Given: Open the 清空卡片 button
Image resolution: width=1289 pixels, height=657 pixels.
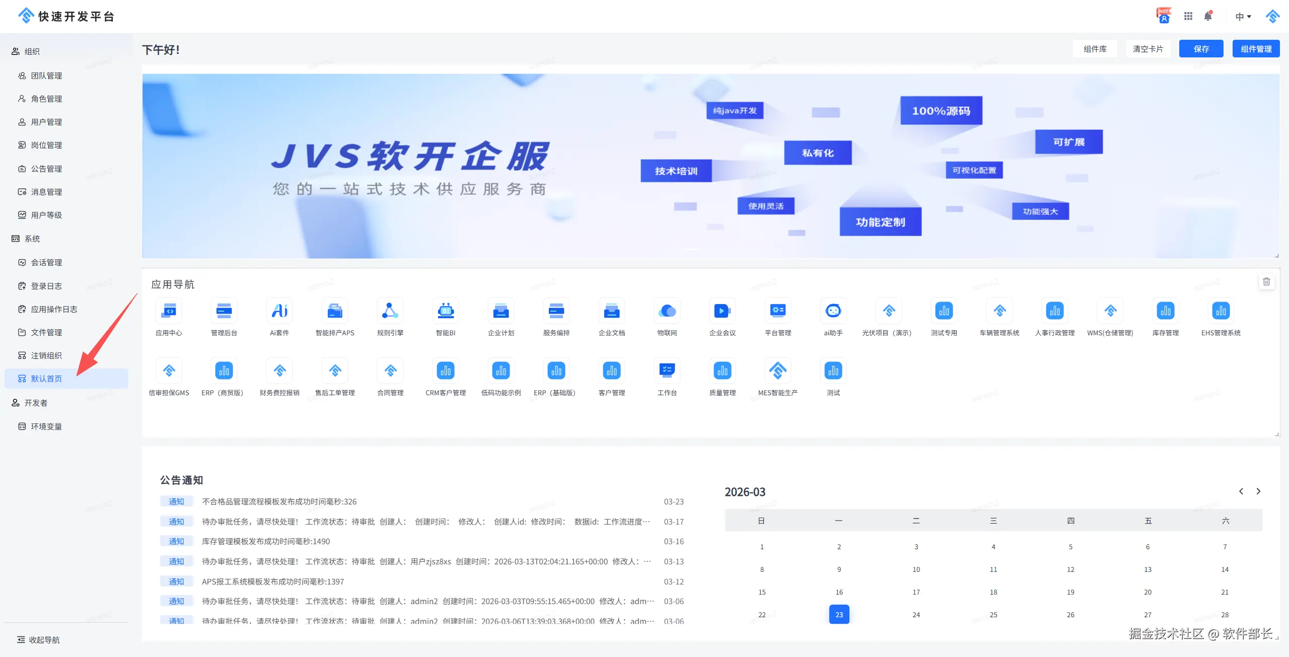Looking at the screenshot, I should click(x=1148, y=49).
